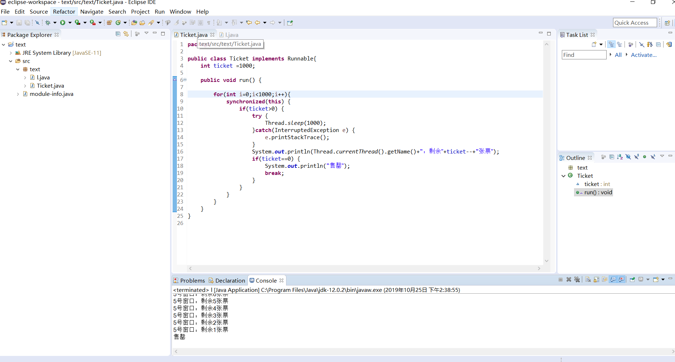This screenshot has height=362, width=675.
Task: Click the Activate... link in Task List
Action: [x=643, y=55]
